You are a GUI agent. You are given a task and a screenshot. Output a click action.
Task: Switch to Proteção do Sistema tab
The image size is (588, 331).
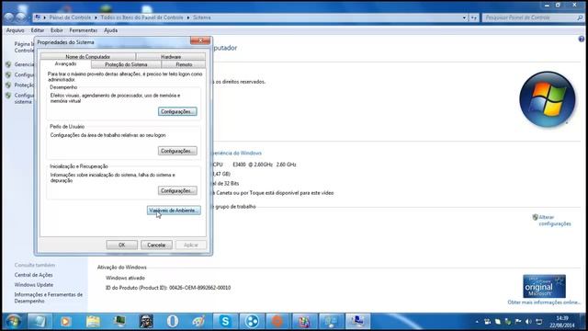coord(126,64)
